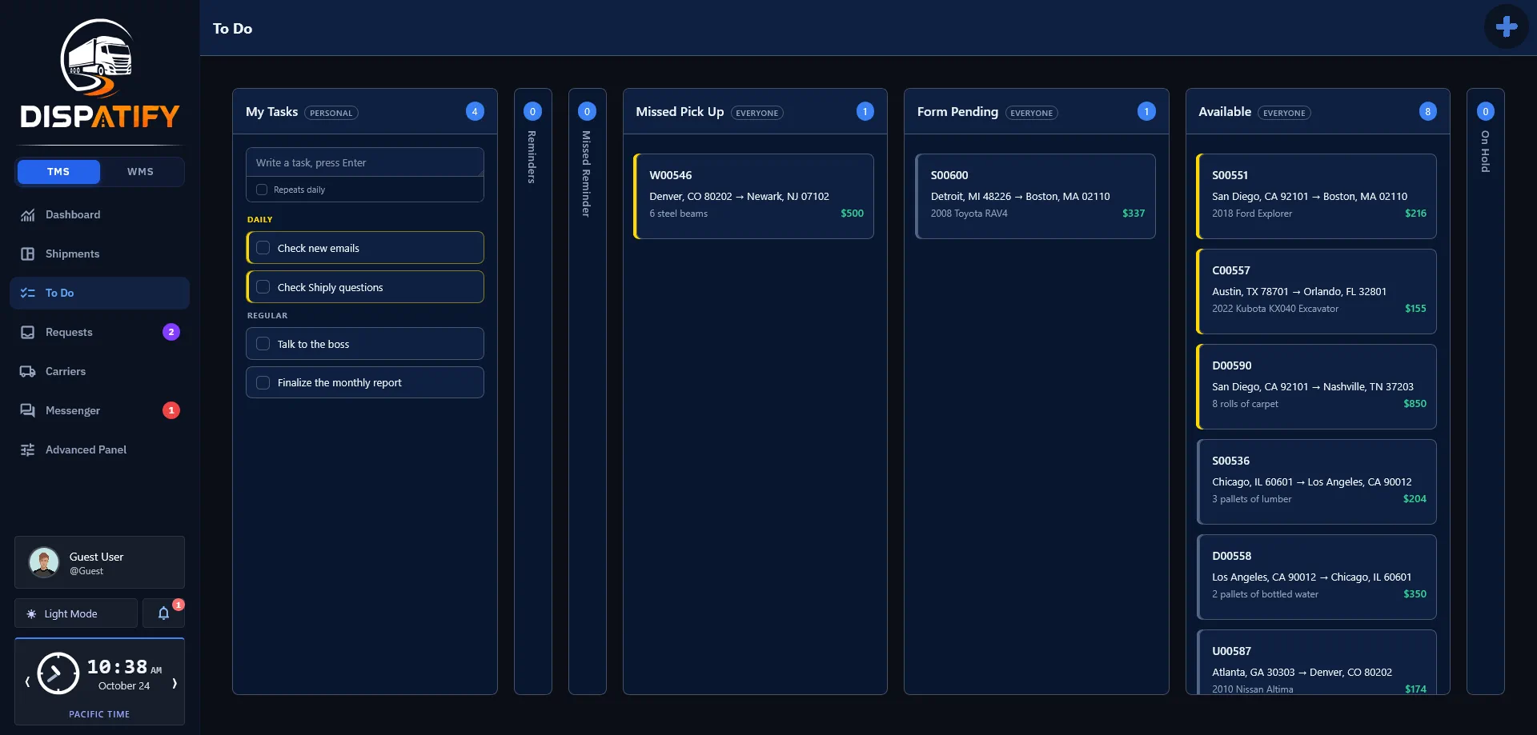
Task: Go to previous time zone arrow
Action: pyautogui.click(x=27, y=683)
